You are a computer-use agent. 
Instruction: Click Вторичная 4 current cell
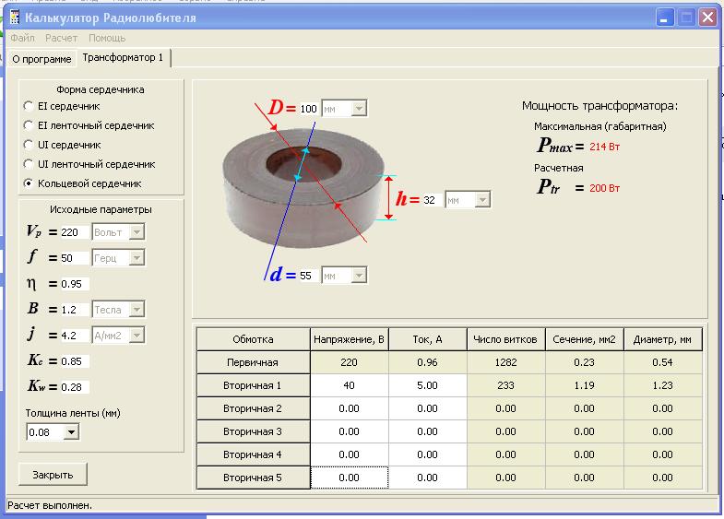pos(428,454)
